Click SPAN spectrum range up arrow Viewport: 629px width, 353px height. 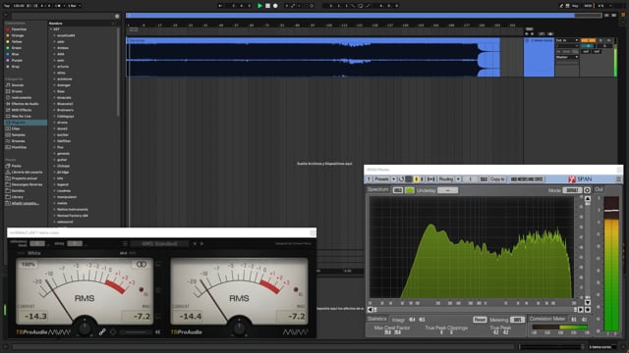tap(588, 198)
